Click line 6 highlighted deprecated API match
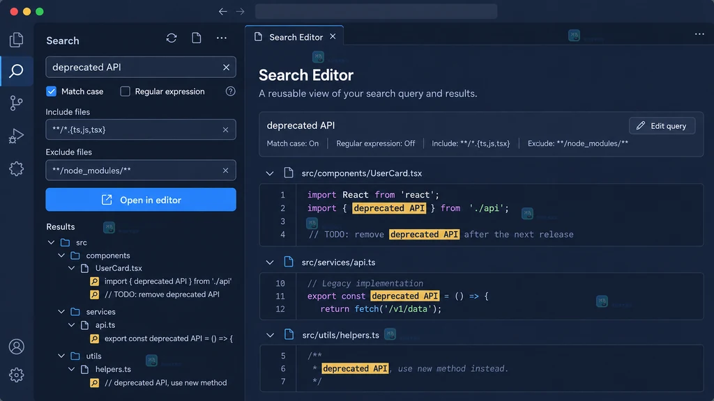 pos(355,368)
